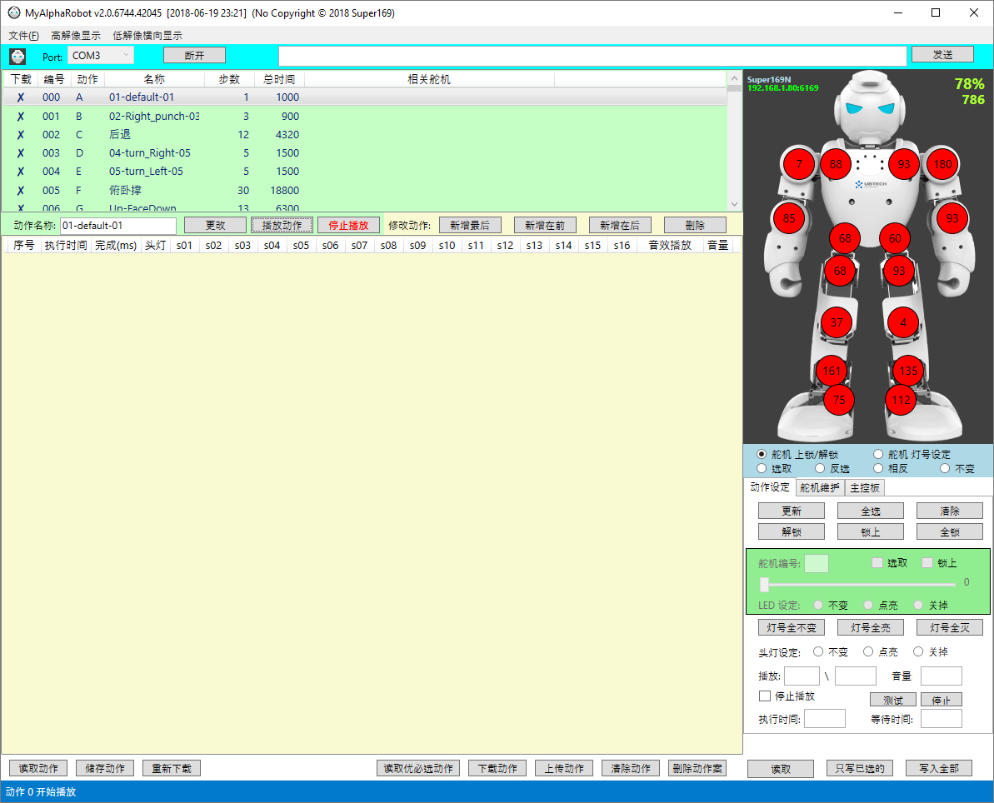Click the 删除动作案 button
The height and width of the screenshot is (803, 994).
point(697,768)
